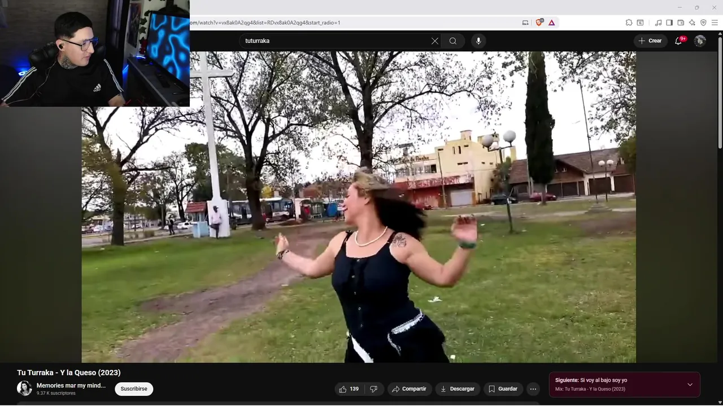The width and height of the screenshot is (723, 406).
Task: Toggle the browser sidebar panel
Action: [669, 23]
